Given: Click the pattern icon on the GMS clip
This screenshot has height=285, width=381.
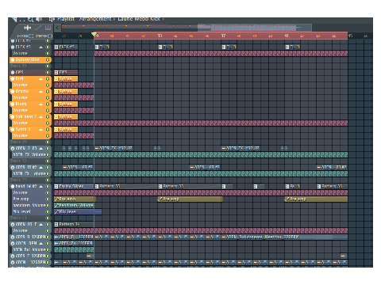Looking at the screenshot, I should [x=56, y=72].
